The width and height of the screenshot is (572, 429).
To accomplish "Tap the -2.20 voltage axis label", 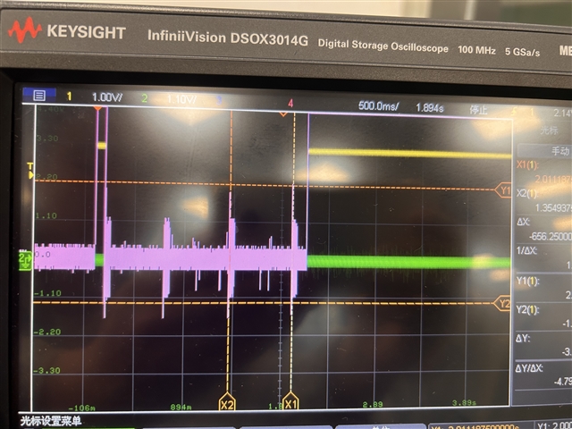I will (47, 332).
